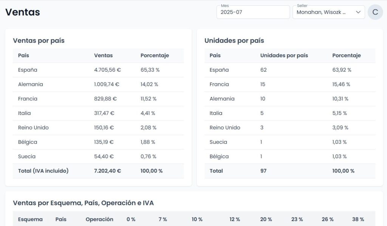Screen dimensions: 387x226
Task: Open the Seller Monahan, Wisozk selector
Action: coord(328,12)
